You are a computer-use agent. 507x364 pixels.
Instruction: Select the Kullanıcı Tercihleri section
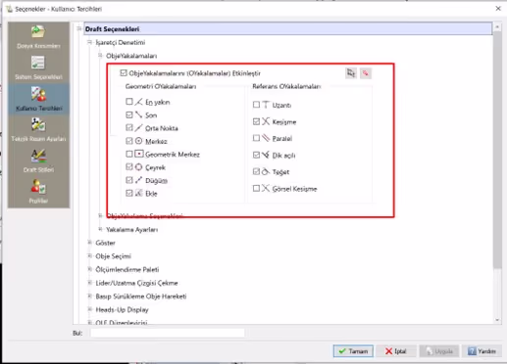[38, 99]
